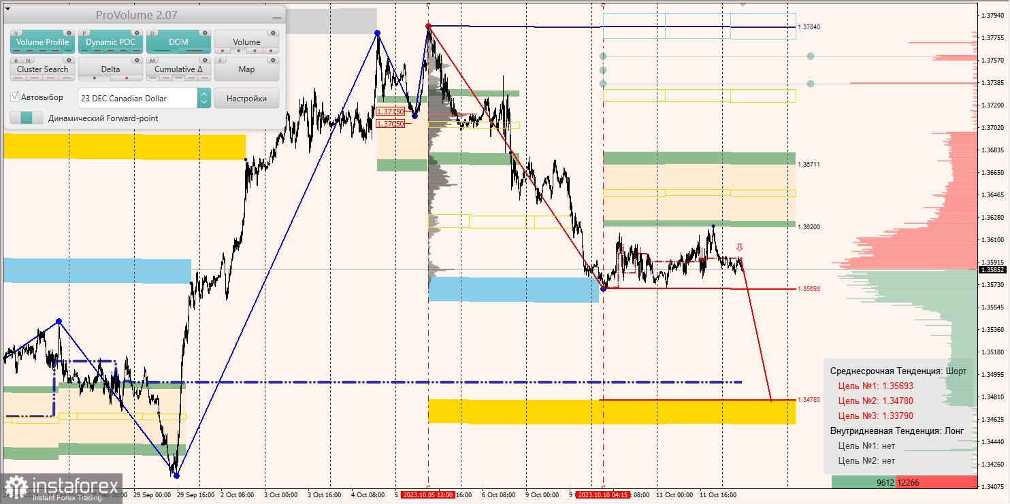Screen dimensions: 1010x504
Task: Select the 1.37050 price label
Action: (391, 124)
